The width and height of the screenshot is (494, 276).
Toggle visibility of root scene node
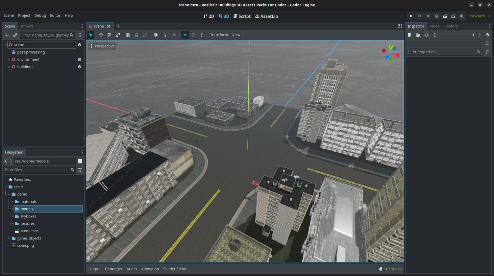(79, 45)
